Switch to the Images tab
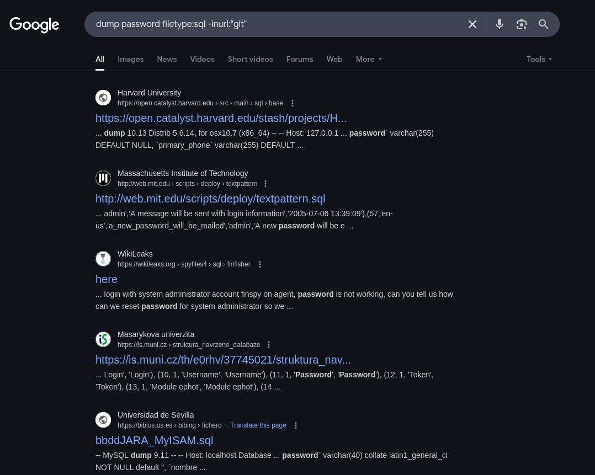Viewport: 595px width, 475px height. (130, 59)
